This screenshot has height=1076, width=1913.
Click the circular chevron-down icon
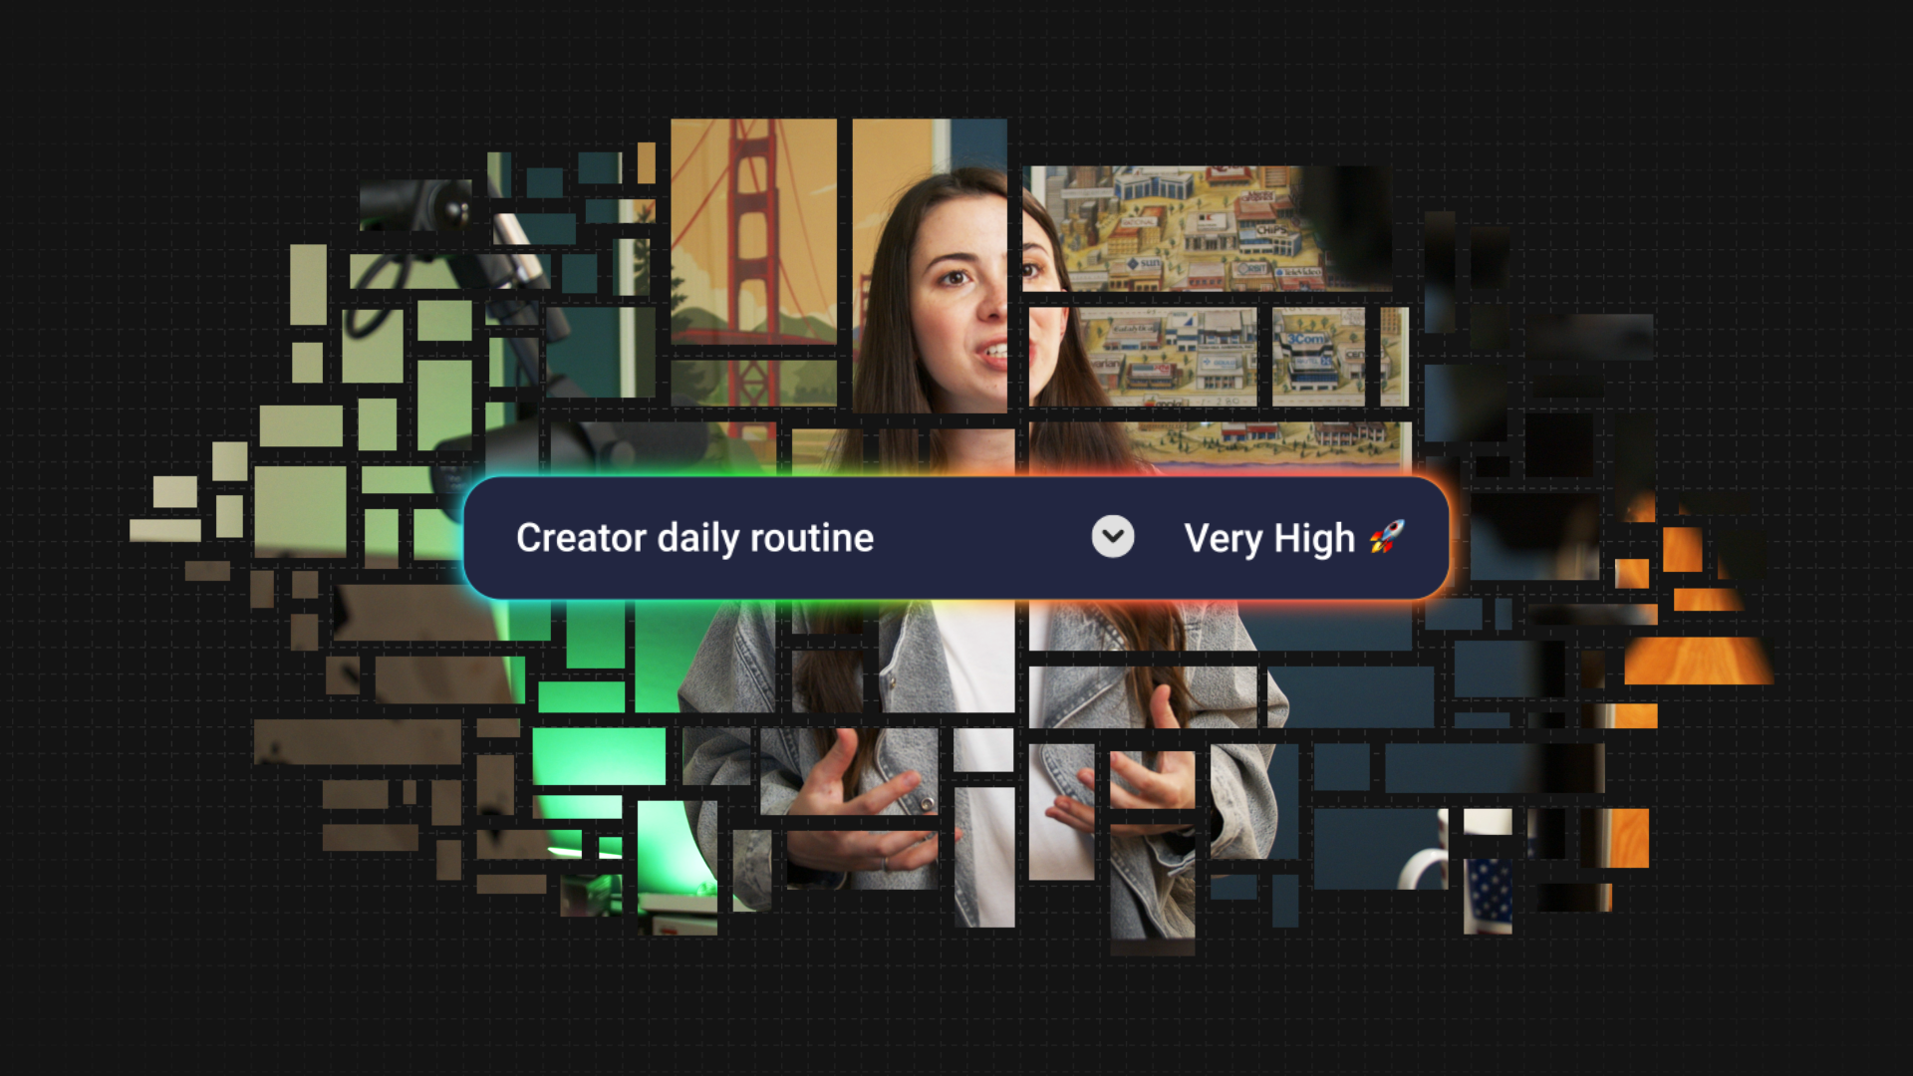1112,537
